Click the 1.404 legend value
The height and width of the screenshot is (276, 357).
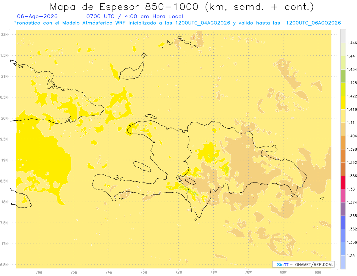(352, 136)
